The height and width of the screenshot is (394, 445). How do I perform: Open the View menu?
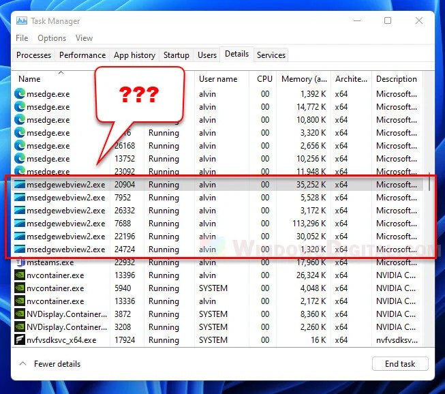(84, 38)
